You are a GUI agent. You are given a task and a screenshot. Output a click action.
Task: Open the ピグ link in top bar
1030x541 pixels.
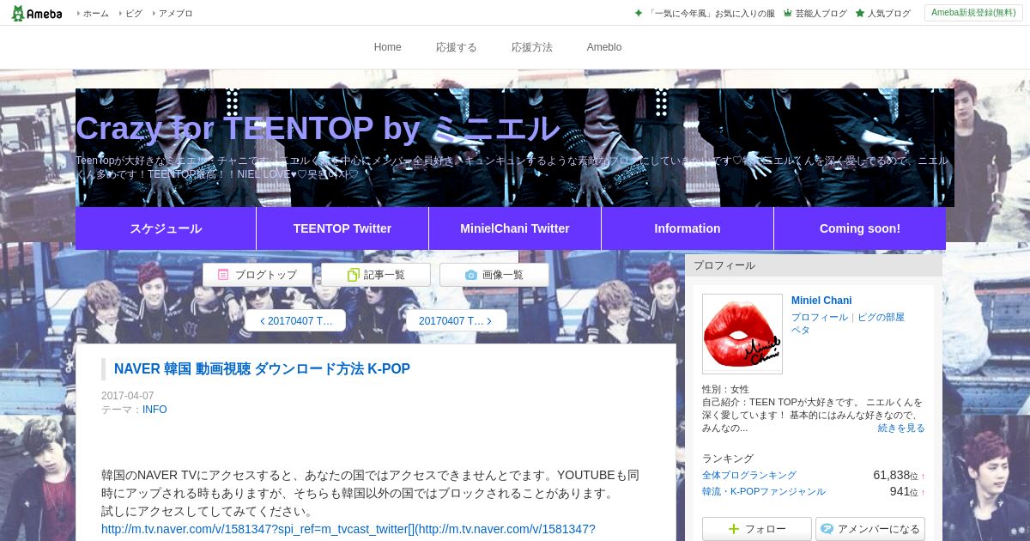pos(134,14)
